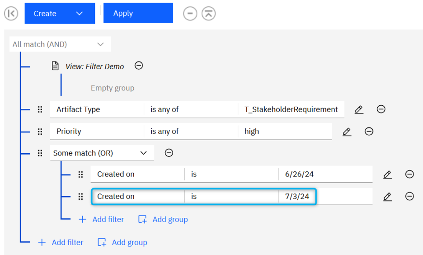Click Created on field in the 7/3/24 row
Viewport: 423px width, 255px height.
(137, 196)
